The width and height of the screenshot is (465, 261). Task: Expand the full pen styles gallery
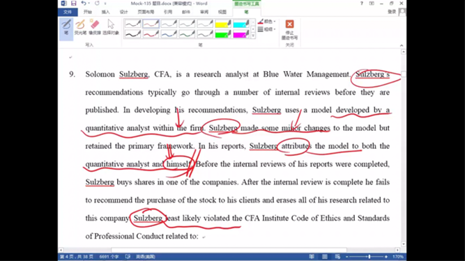253,35
